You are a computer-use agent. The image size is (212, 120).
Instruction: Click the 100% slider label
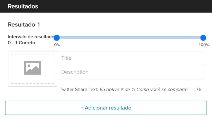(x=204, y=45)
